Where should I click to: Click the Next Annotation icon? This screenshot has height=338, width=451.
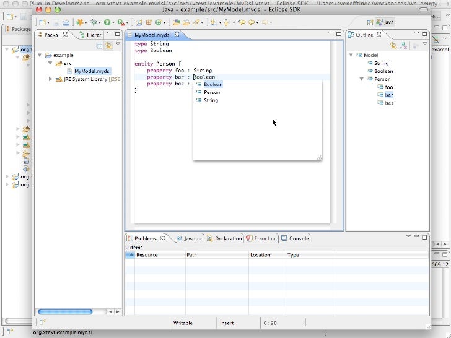pyautogui.click(x=214, y=22)
